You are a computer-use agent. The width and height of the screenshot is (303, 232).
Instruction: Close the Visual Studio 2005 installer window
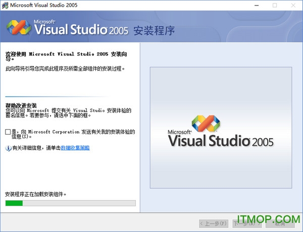[x=294, y=6]
